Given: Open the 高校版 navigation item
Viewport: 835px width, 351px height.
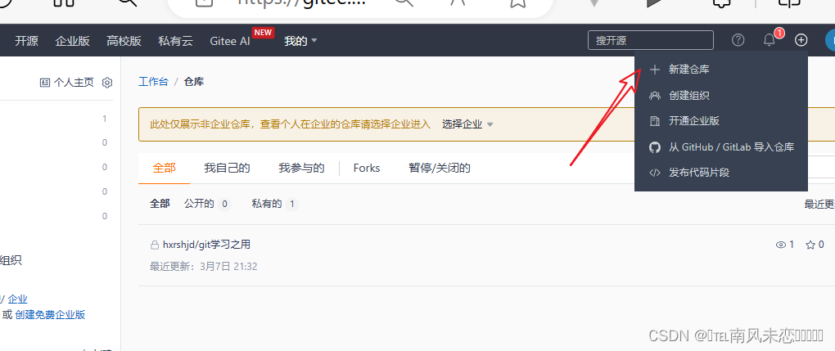Looking at the screenshot, I should click(124, 41).
